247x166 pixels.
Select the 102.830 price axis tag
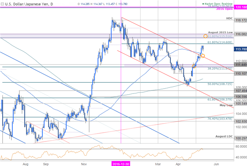[241, 121]
